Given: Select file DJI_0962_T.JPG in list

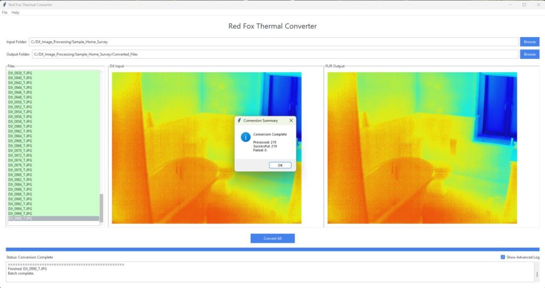Looking at the screenshot, I should coord(53,131).
